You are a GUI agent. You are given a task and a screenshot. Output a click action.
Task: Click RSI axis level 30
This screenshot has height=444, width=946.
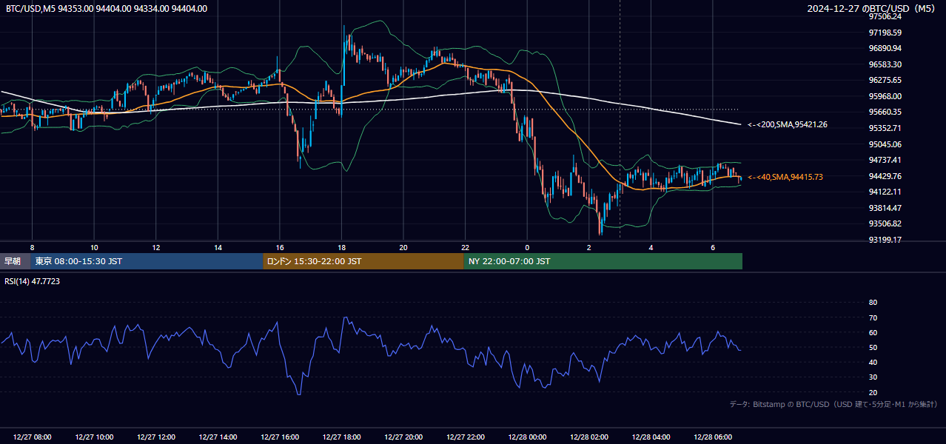pyautogui.click(x=873, y=377)
